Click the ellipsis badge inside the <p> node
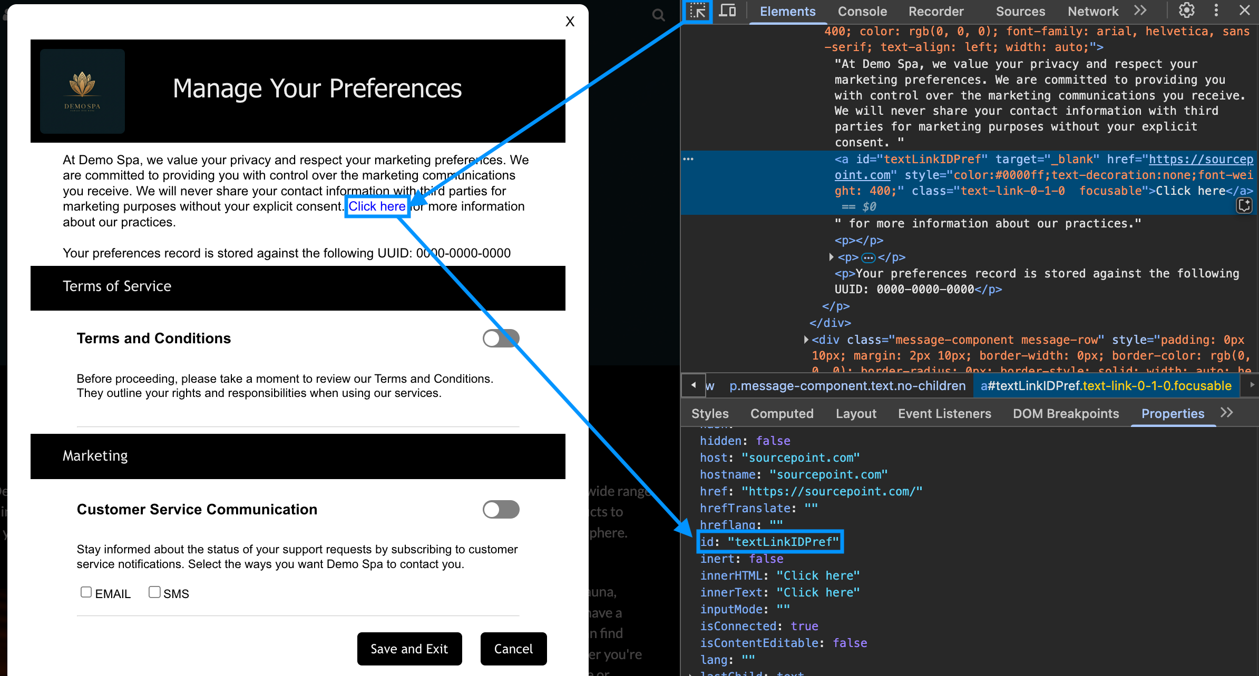This screenshot has height=676, width=1259. 868,257
